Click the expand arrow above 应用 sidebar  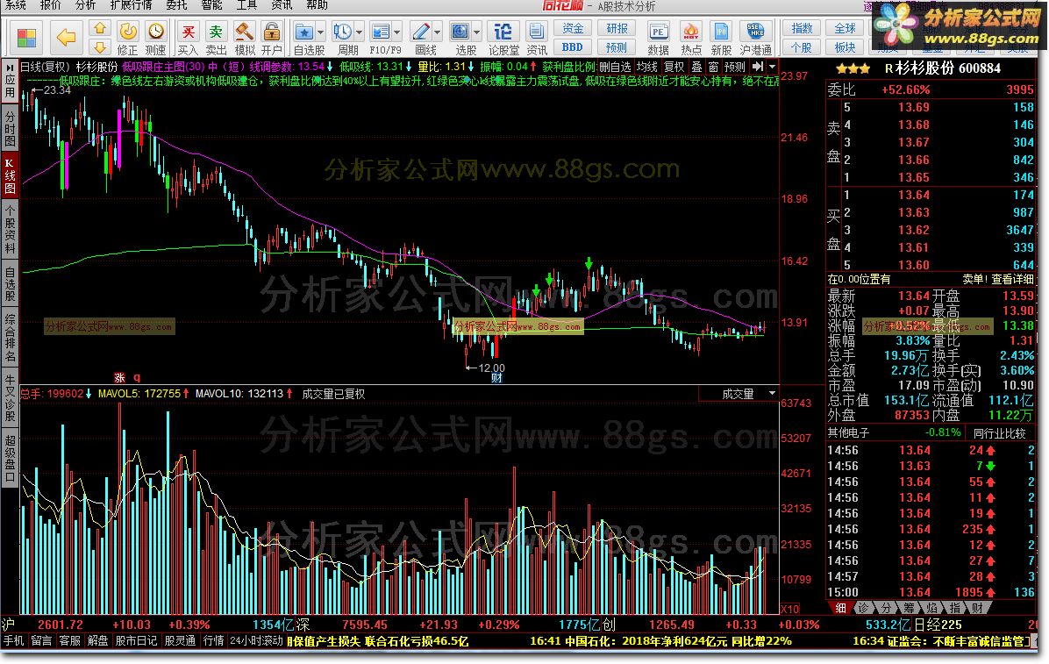pyautogui.click(x=10, y=68)
